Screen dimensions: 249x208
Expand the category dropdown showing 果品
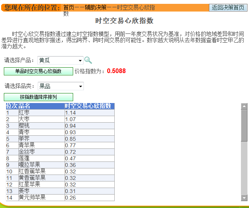(60, 86)
